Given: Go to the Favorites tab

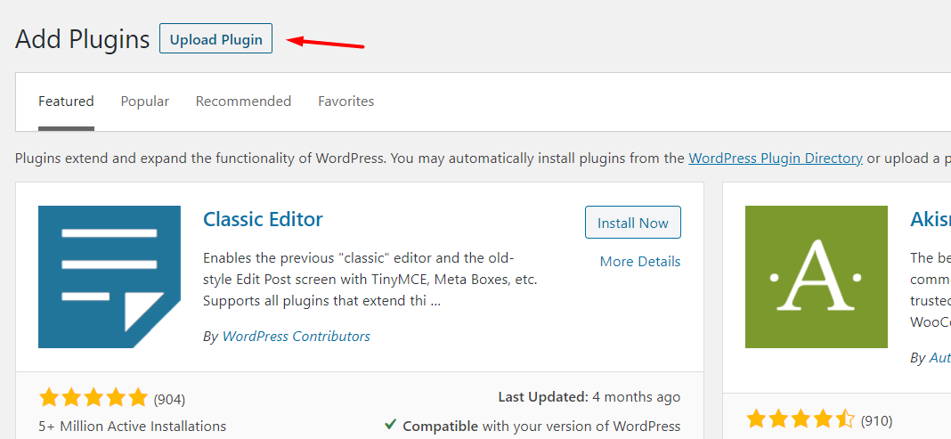Looking at the screenshot, I should [x=345, y=102].
